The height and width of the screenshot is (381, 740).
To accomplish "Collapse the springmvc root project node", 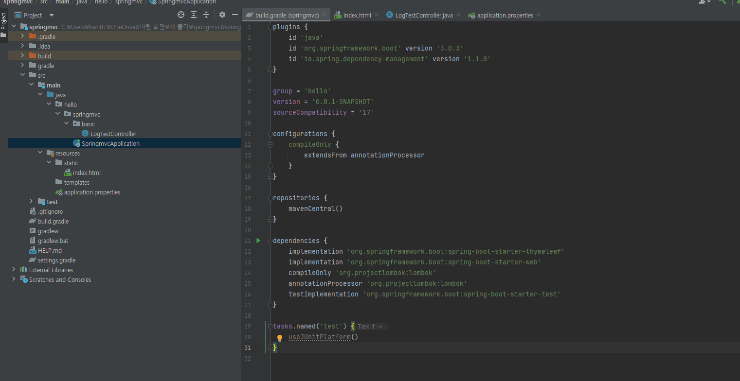I will point(14,27).
